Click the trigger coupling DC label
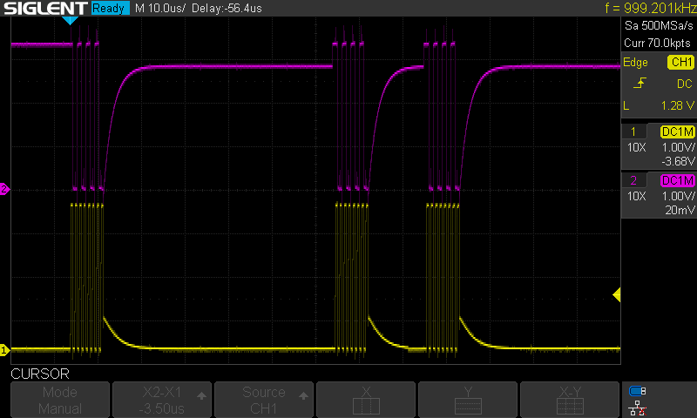The width and height of the screenshot is (697, 418). click(x=685, y=84)
